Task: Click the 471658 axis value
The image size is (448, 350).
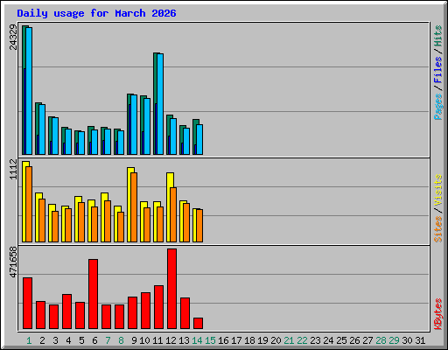Action: (x=13, y=262)
